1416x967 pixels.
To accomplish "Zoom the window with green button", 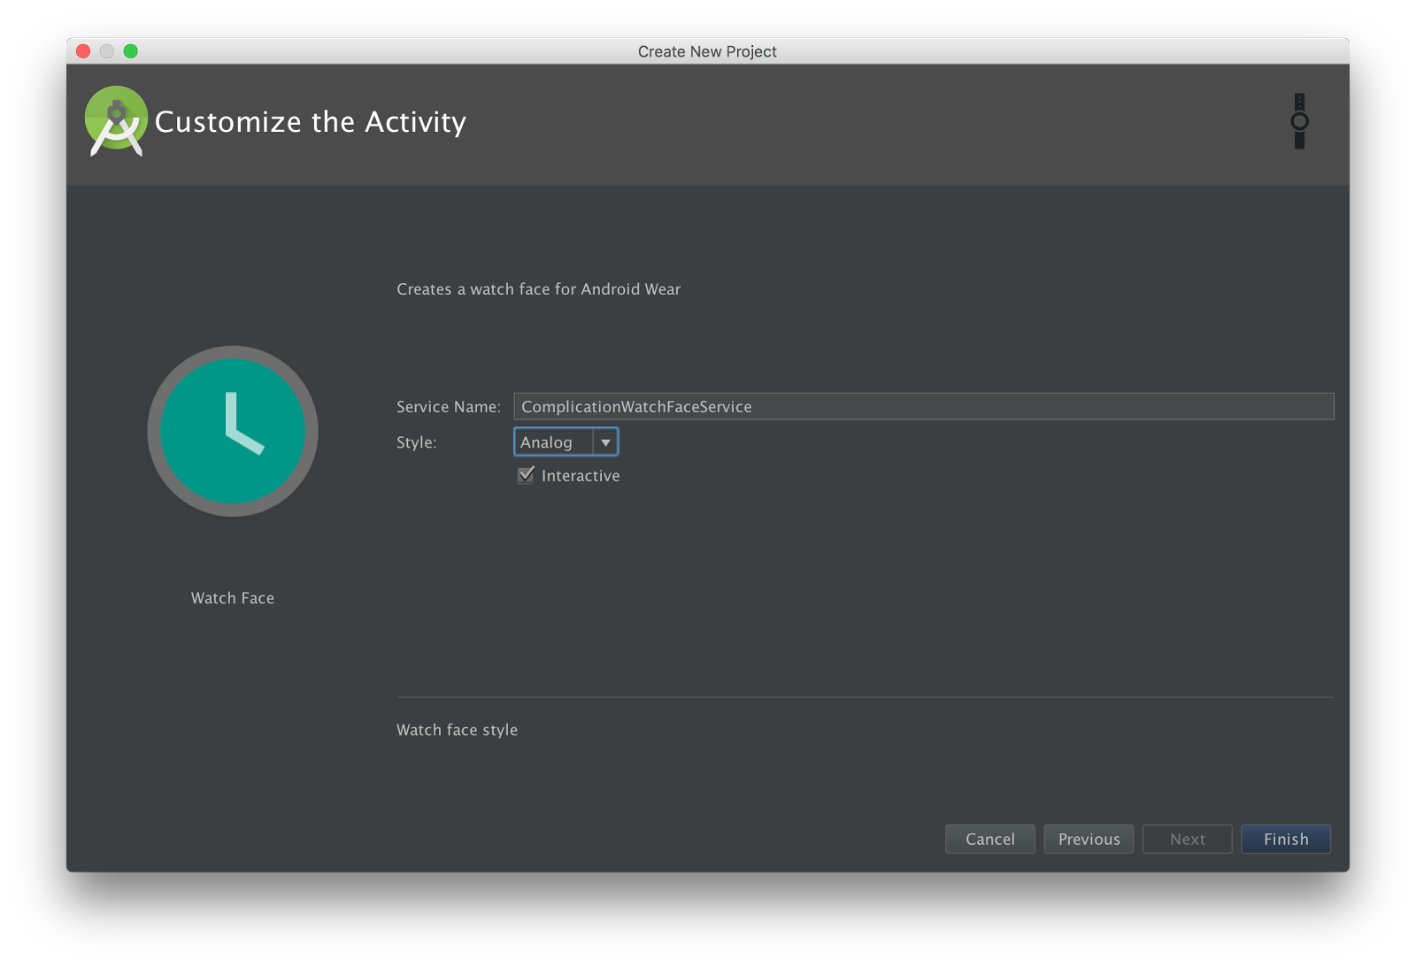I will [x=131, y=51].
